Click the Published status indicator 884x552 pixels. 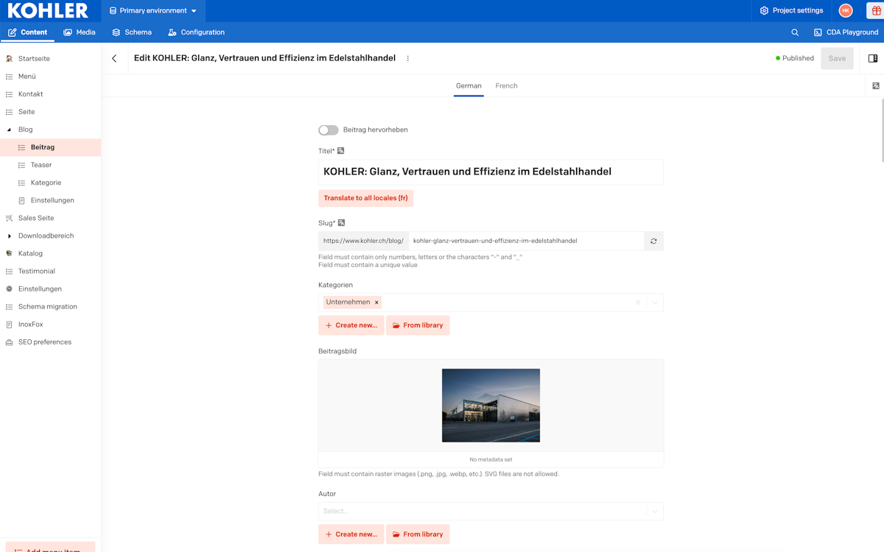point(795,58)
